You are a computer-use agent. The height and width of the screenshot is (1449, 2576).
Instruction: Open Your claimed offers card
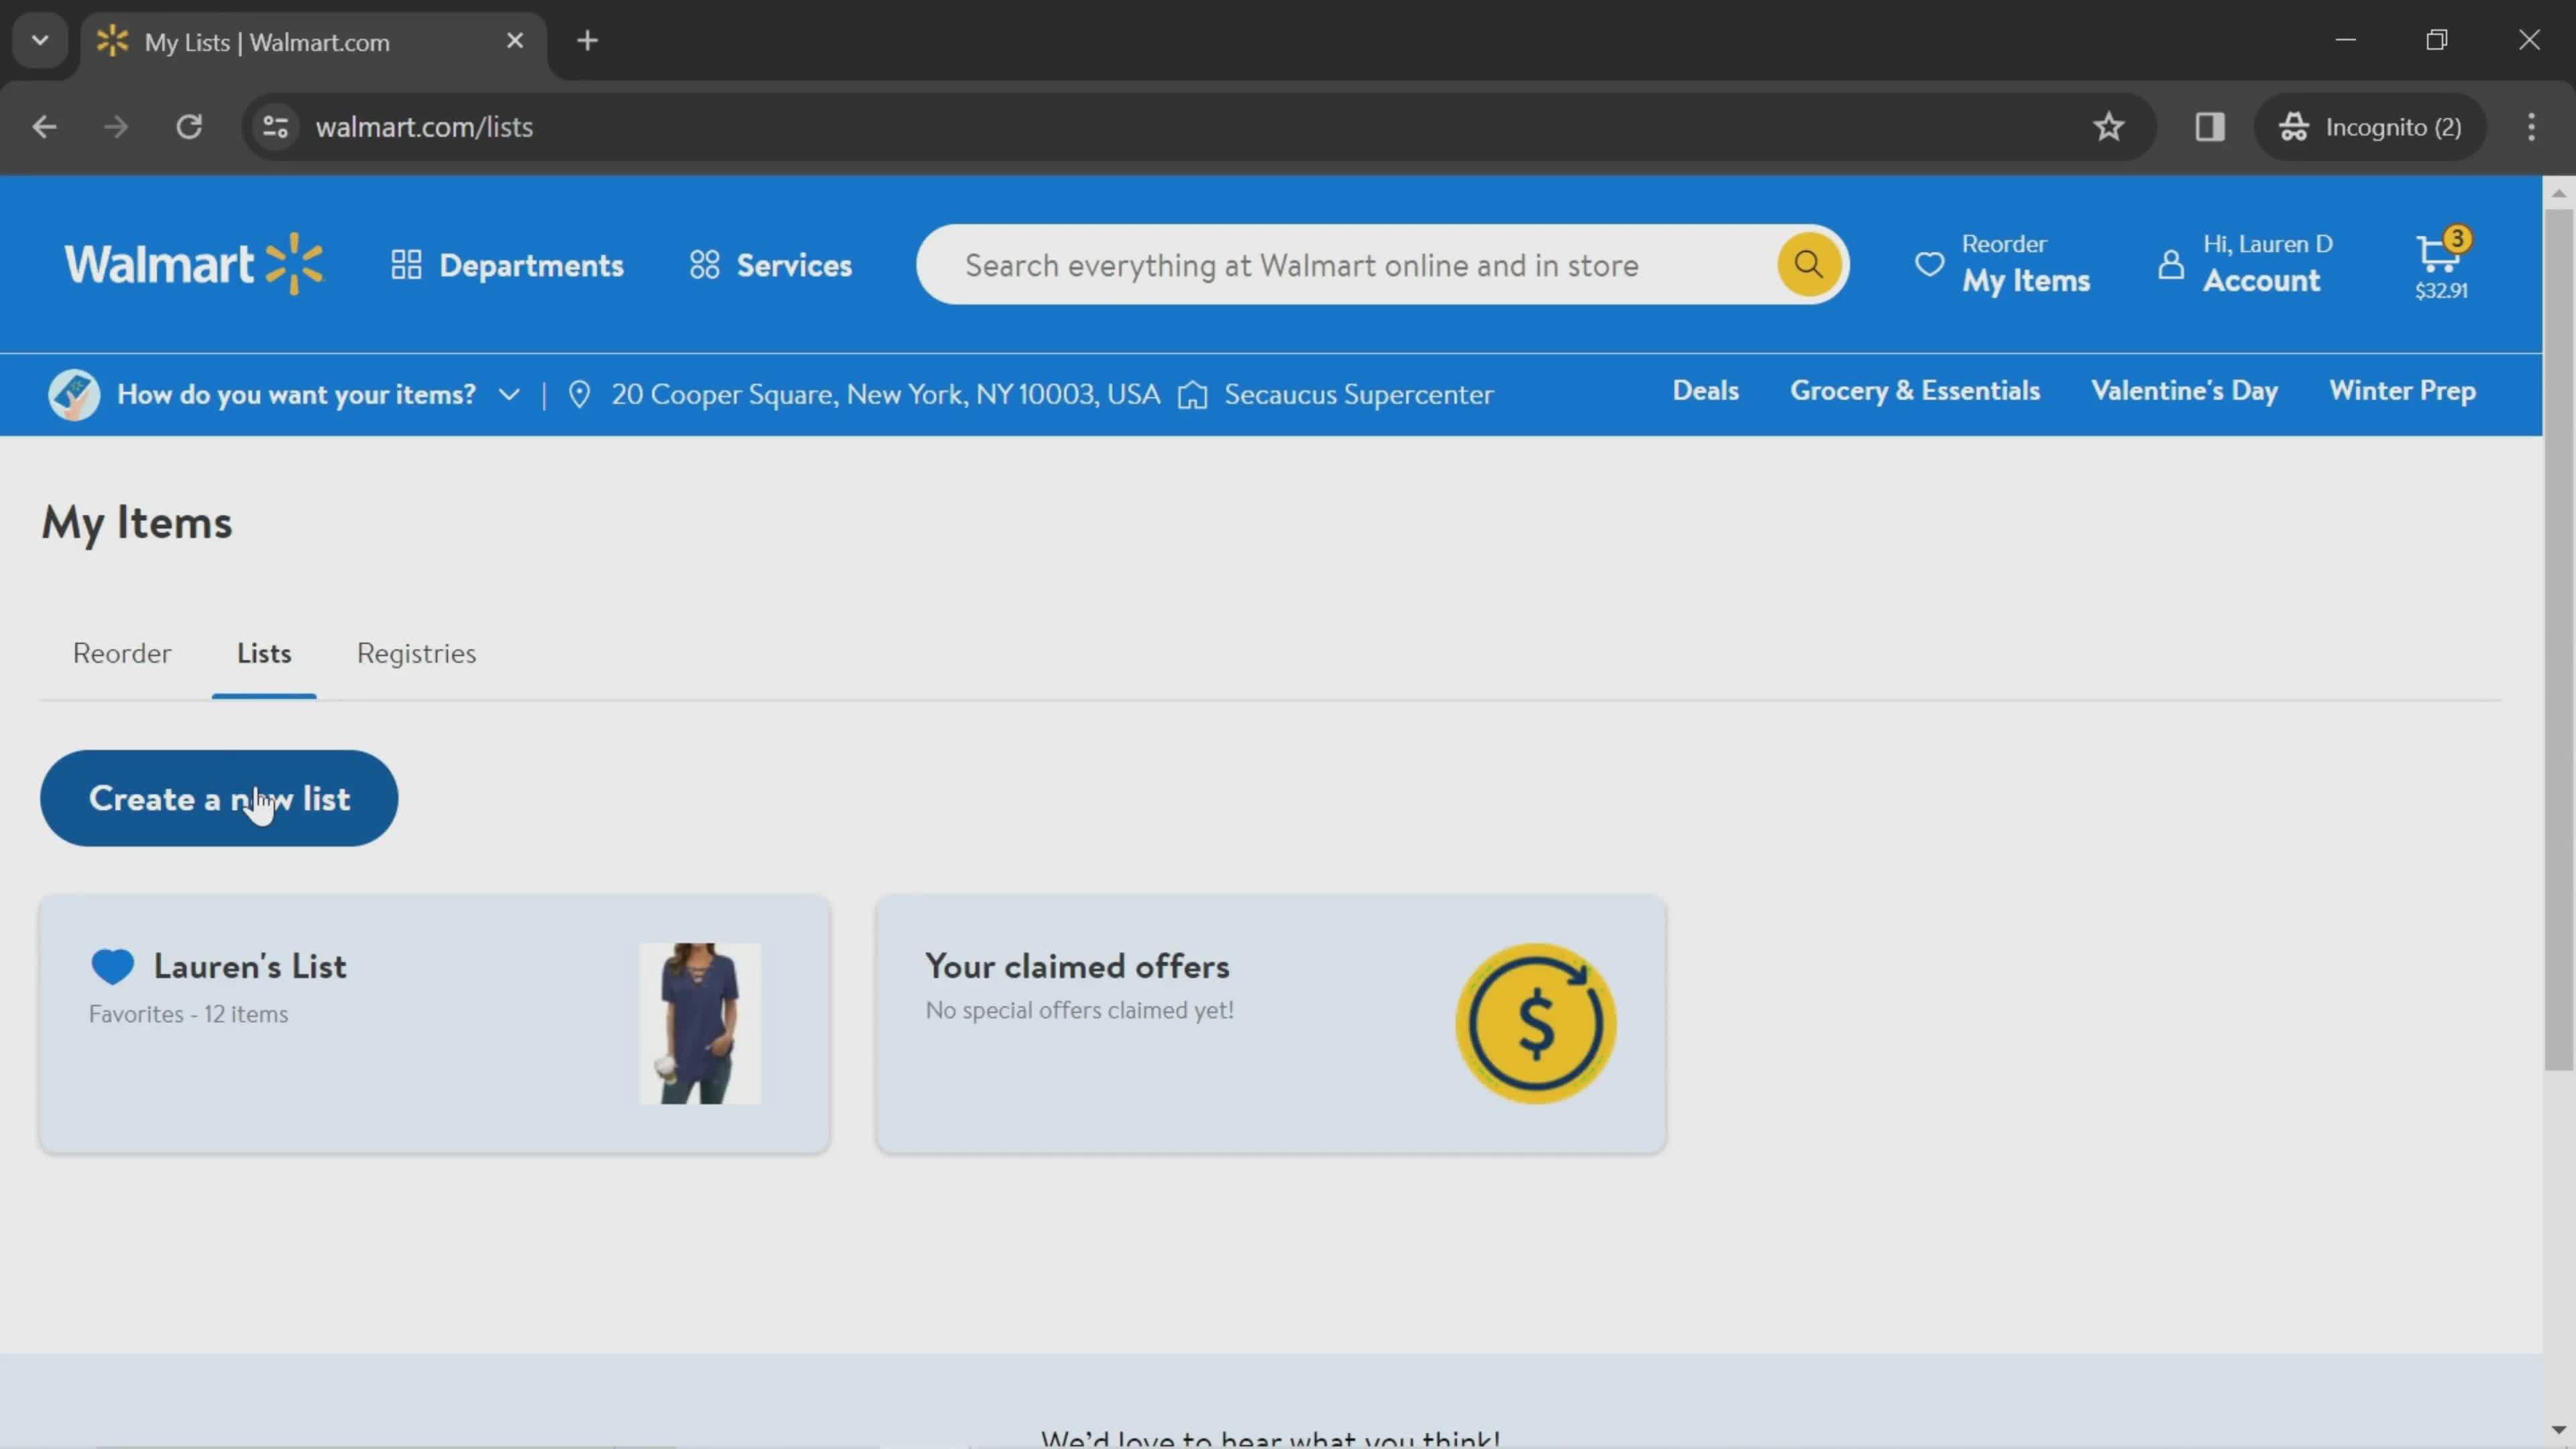tap(1270, 1023)
